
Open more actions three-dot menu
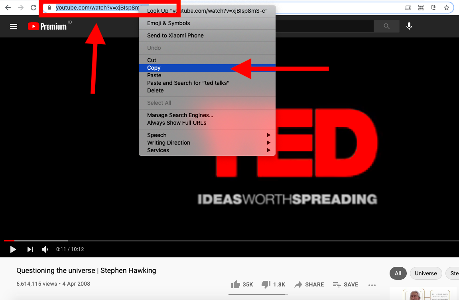tap(372, 285)
